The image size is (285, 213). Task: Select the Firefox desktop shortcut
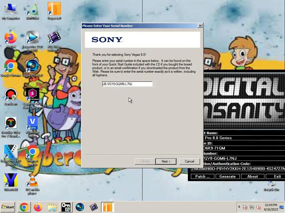pos(11,39)
